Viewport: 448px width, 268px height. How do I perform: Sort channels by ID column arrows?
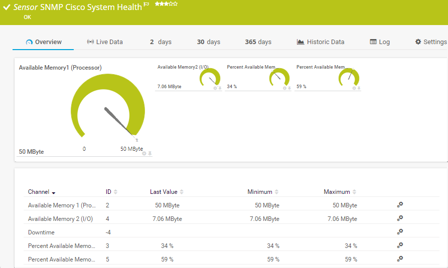(115, 192)
